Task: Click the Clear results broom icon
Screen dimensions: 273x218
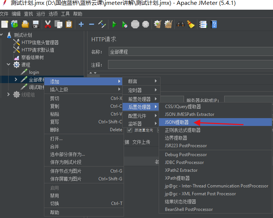Action: [158, 24]
